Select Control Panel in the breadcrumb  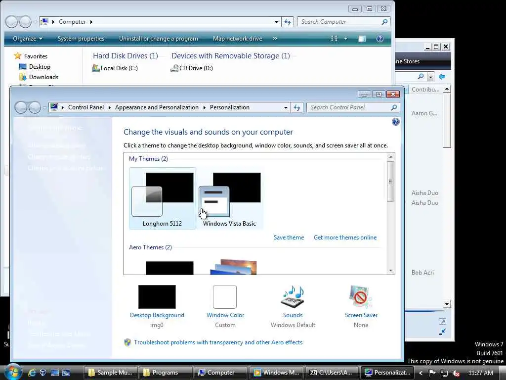(x=86, y=107)
